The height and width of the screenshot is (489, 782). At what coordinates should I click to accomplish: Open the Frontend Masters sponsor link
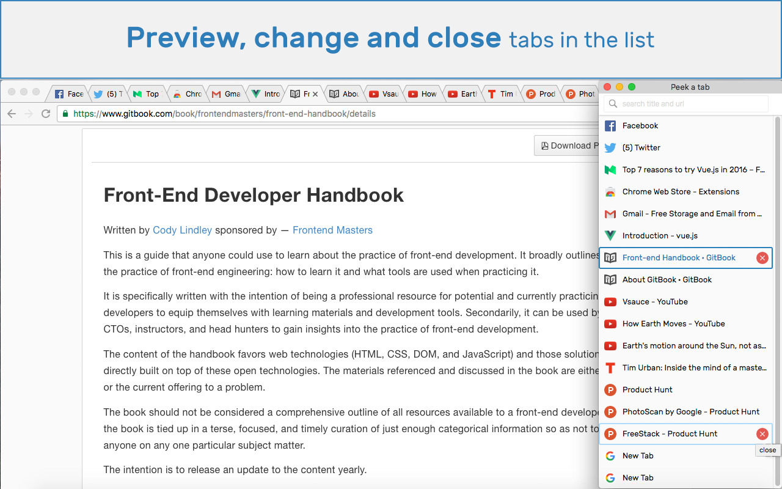click(332, 230)
